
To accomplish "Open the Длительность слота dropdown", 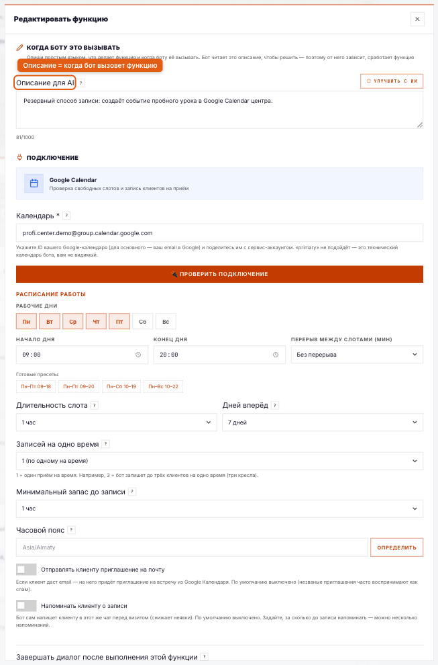I will coord(117,423).
